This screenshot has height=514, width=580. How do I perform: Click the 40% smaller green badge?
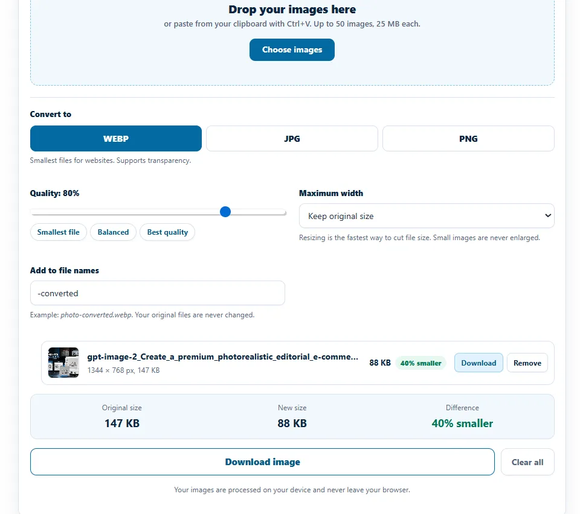point(421,363)
